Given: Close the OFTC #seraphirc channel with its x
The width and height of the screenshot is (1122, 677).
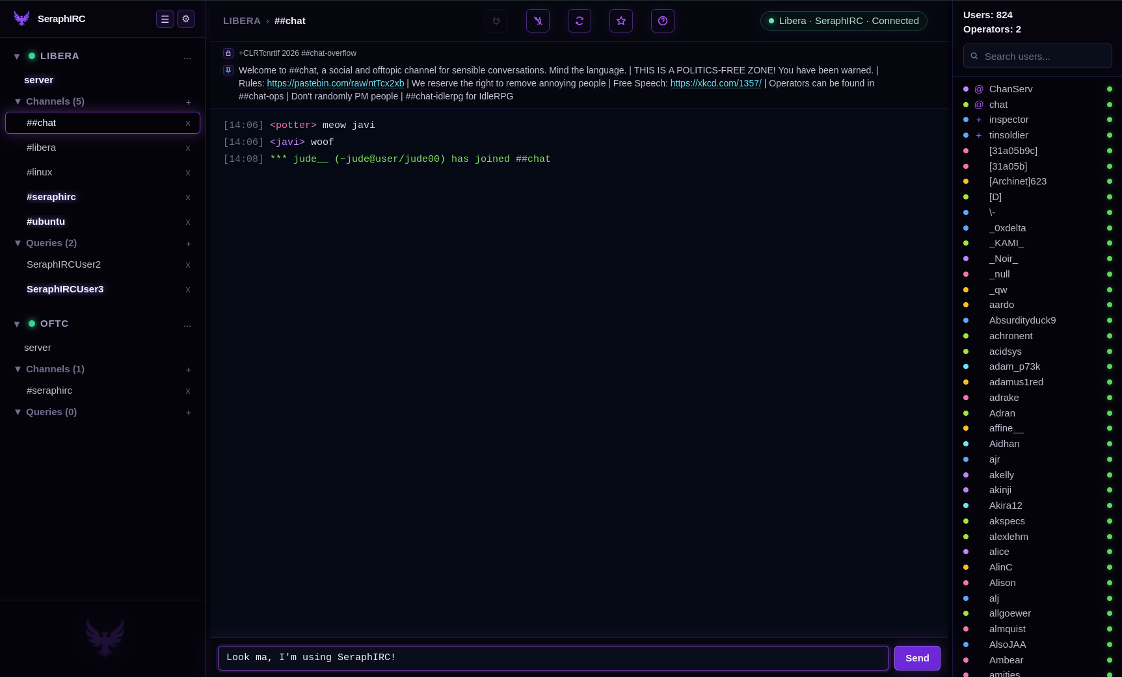Looking at the screenshot, I should coord(188,391).
